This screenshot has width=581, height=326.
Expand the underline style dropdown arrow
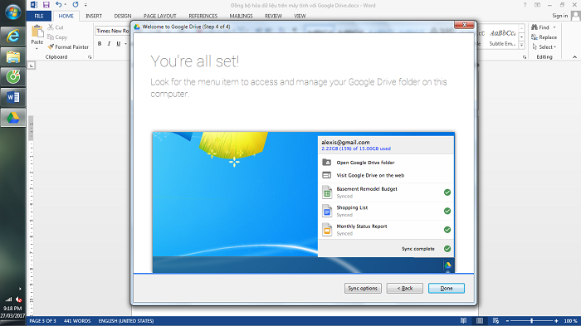click(x=125, y=44)
